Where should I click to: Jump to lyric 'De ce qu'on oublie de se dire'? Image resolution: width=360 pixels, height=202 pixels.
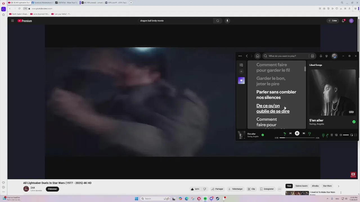coord(273,109)
